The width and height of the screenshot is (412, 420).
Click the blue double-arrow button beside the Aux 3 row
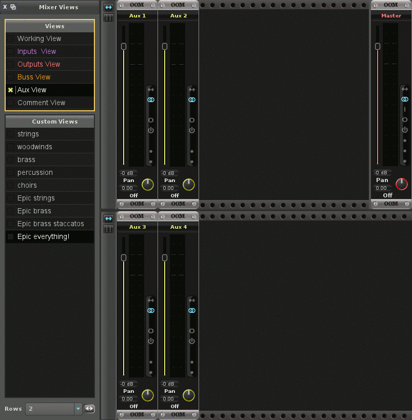(x=108, y=218)
